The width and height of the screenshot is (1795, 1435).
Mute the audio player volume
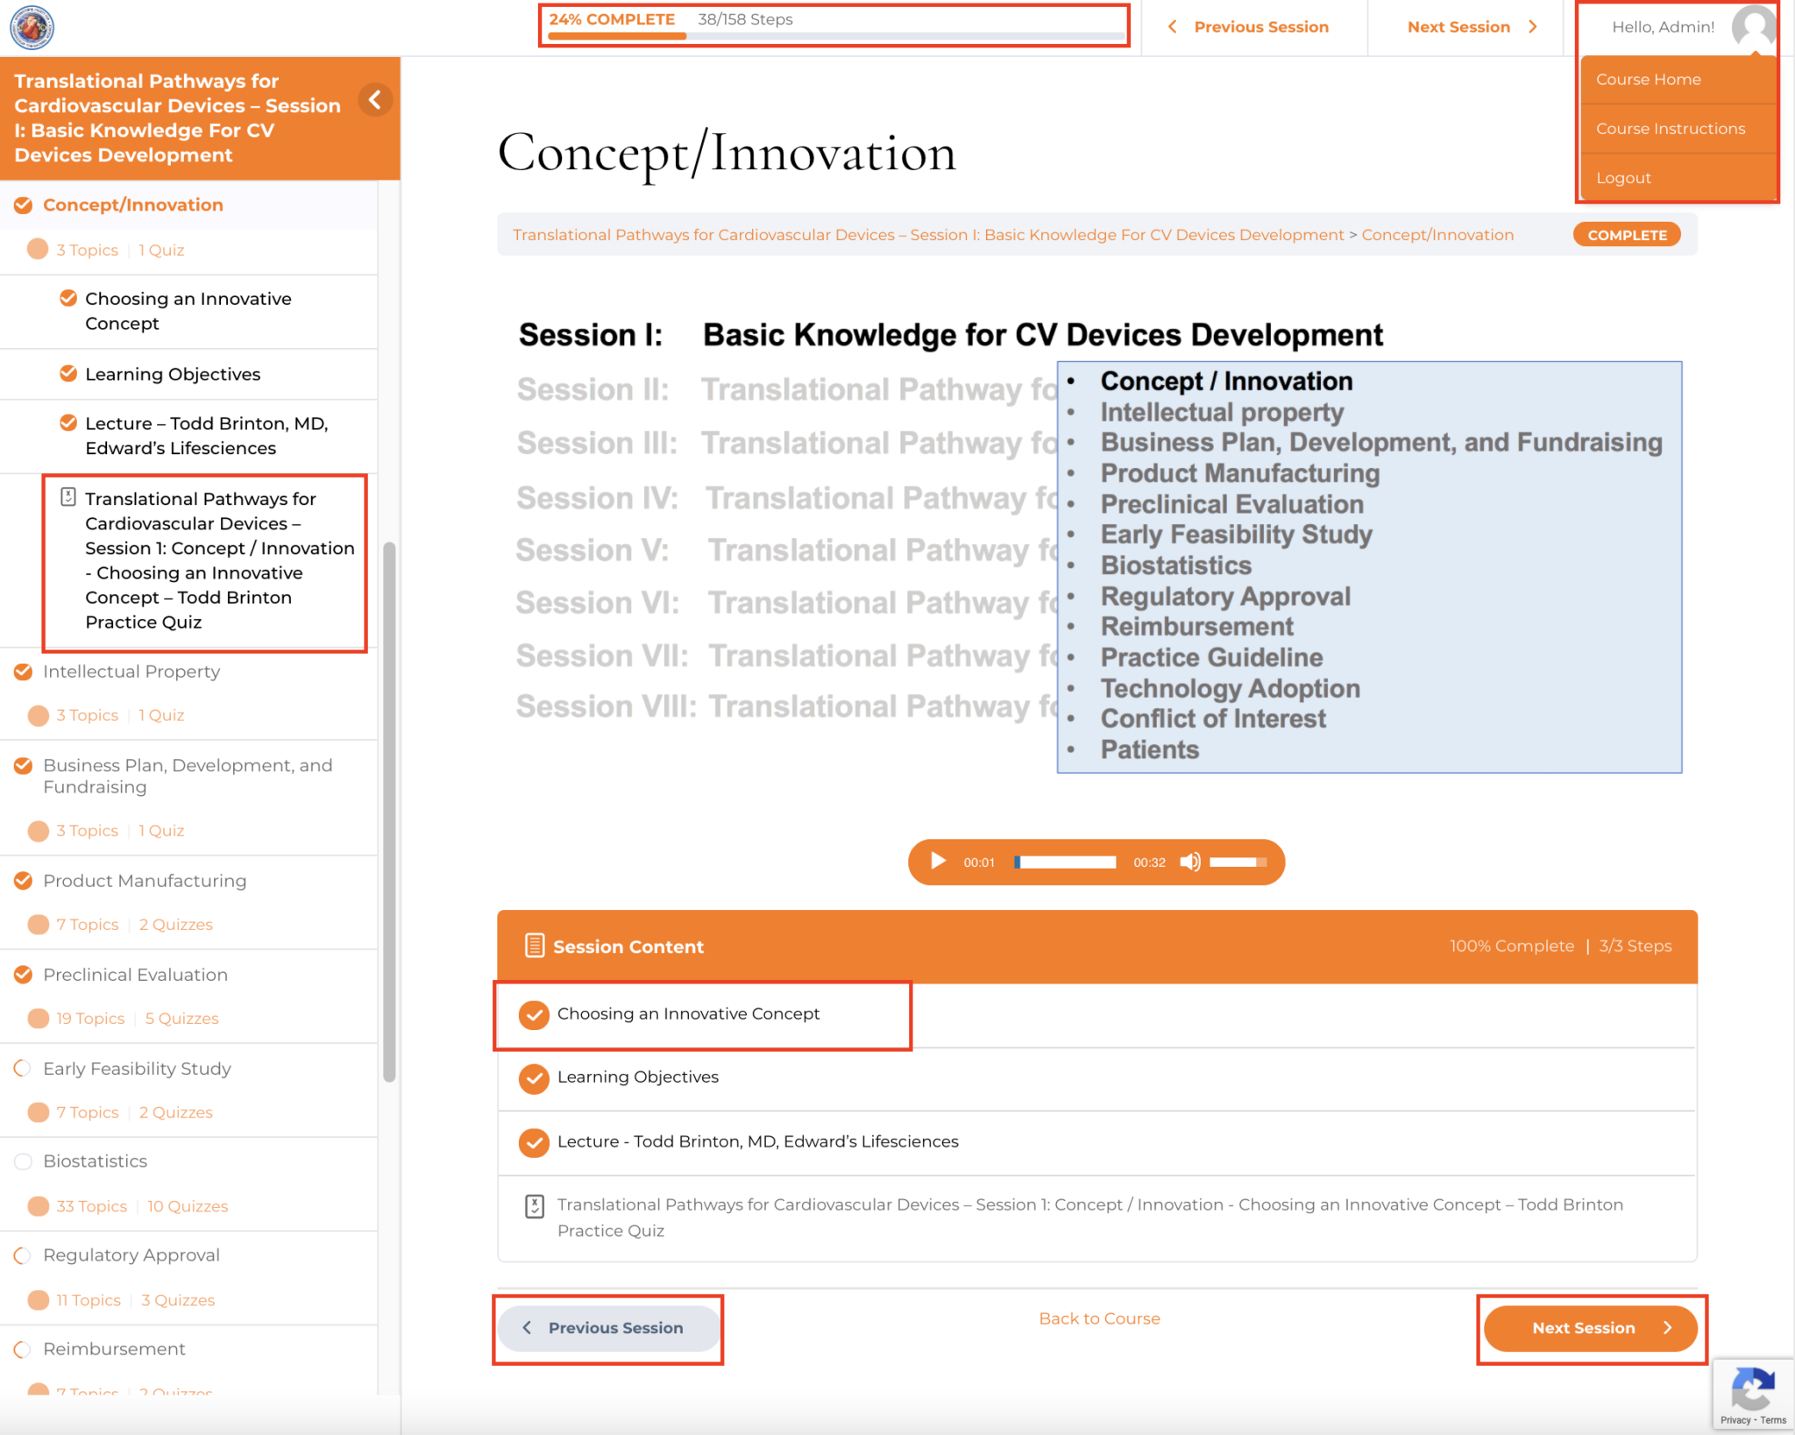click(1189, 862)
